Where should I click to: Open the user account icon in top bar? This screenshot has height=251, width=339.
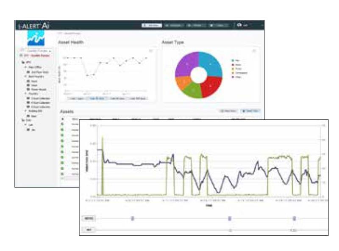(x=240, y=25)
